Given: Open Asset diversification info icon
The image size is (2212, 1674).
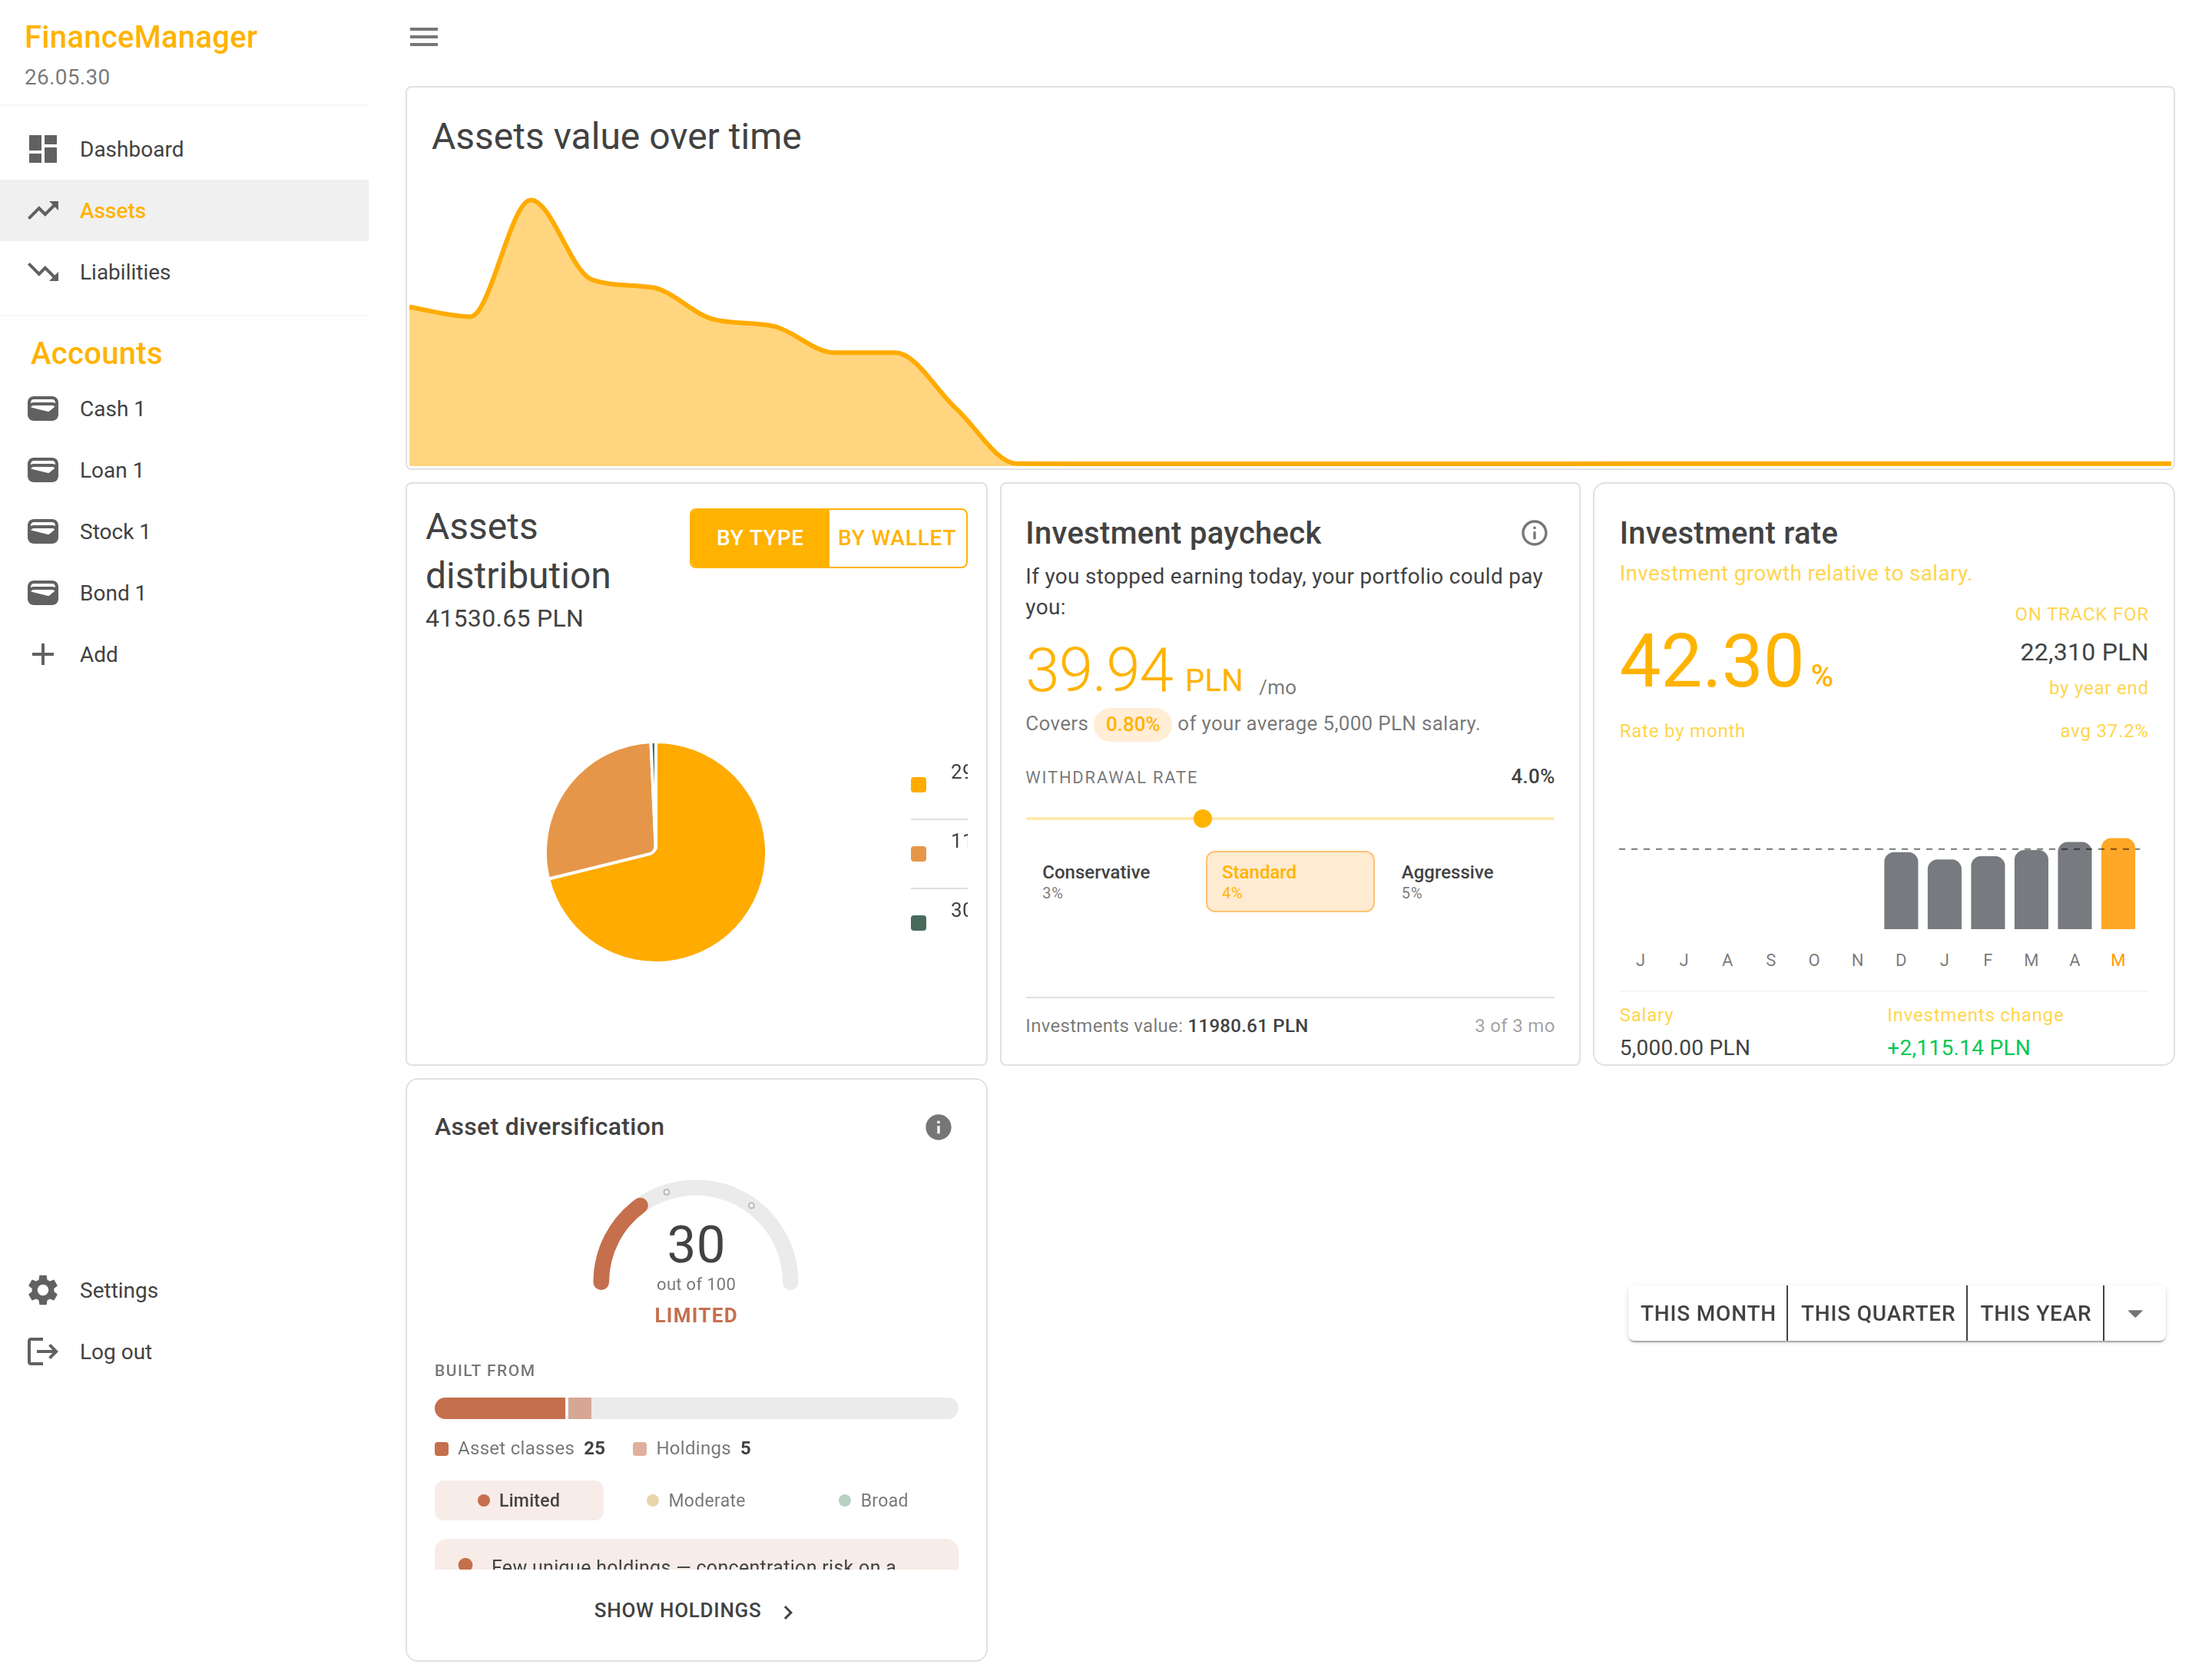Looking at the screenshot, I should click(x=938, y=1127).
